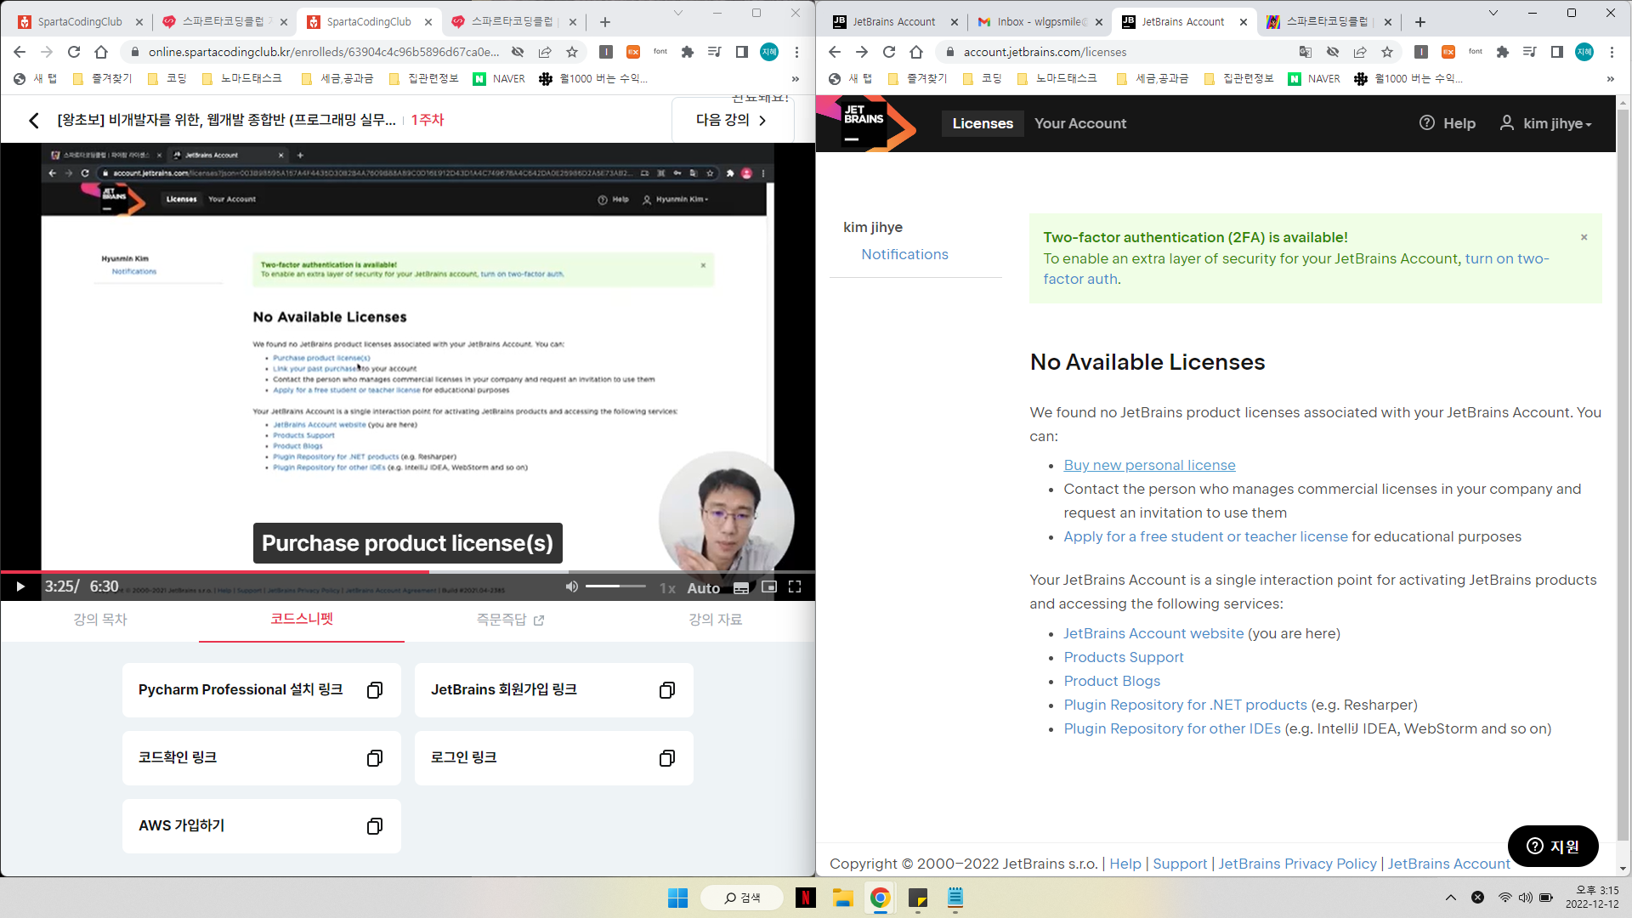Adjust the video volume slider
The height and width of the screenshot is (918, 1632).
click(x=615, y=586)
